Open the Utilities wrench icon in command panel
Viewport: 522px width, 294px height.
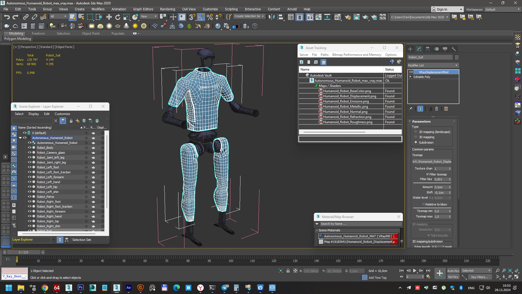point(454,49)
